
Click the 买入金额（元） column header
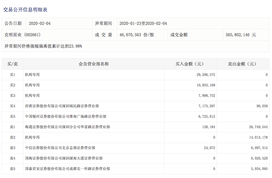click(190, 64)
